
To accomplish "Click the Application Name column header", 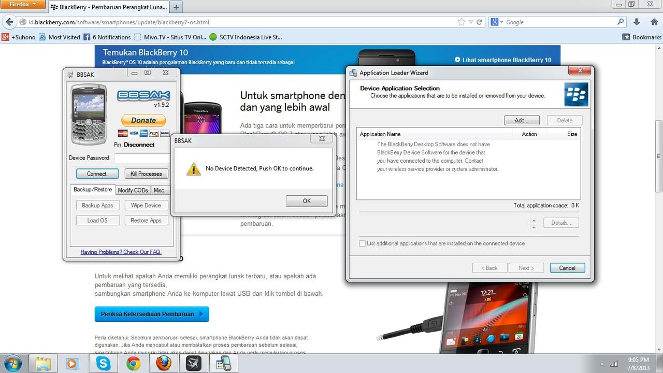I will pyautogui.click(x=435, y=134).
